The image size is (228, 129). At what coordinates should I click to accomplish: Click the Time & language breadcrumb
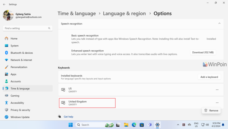click(x=77, y=13)
